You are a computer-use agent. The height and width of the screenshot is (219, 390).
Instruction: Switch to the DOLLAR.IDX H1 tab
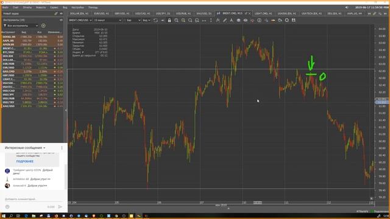point(79,13)
